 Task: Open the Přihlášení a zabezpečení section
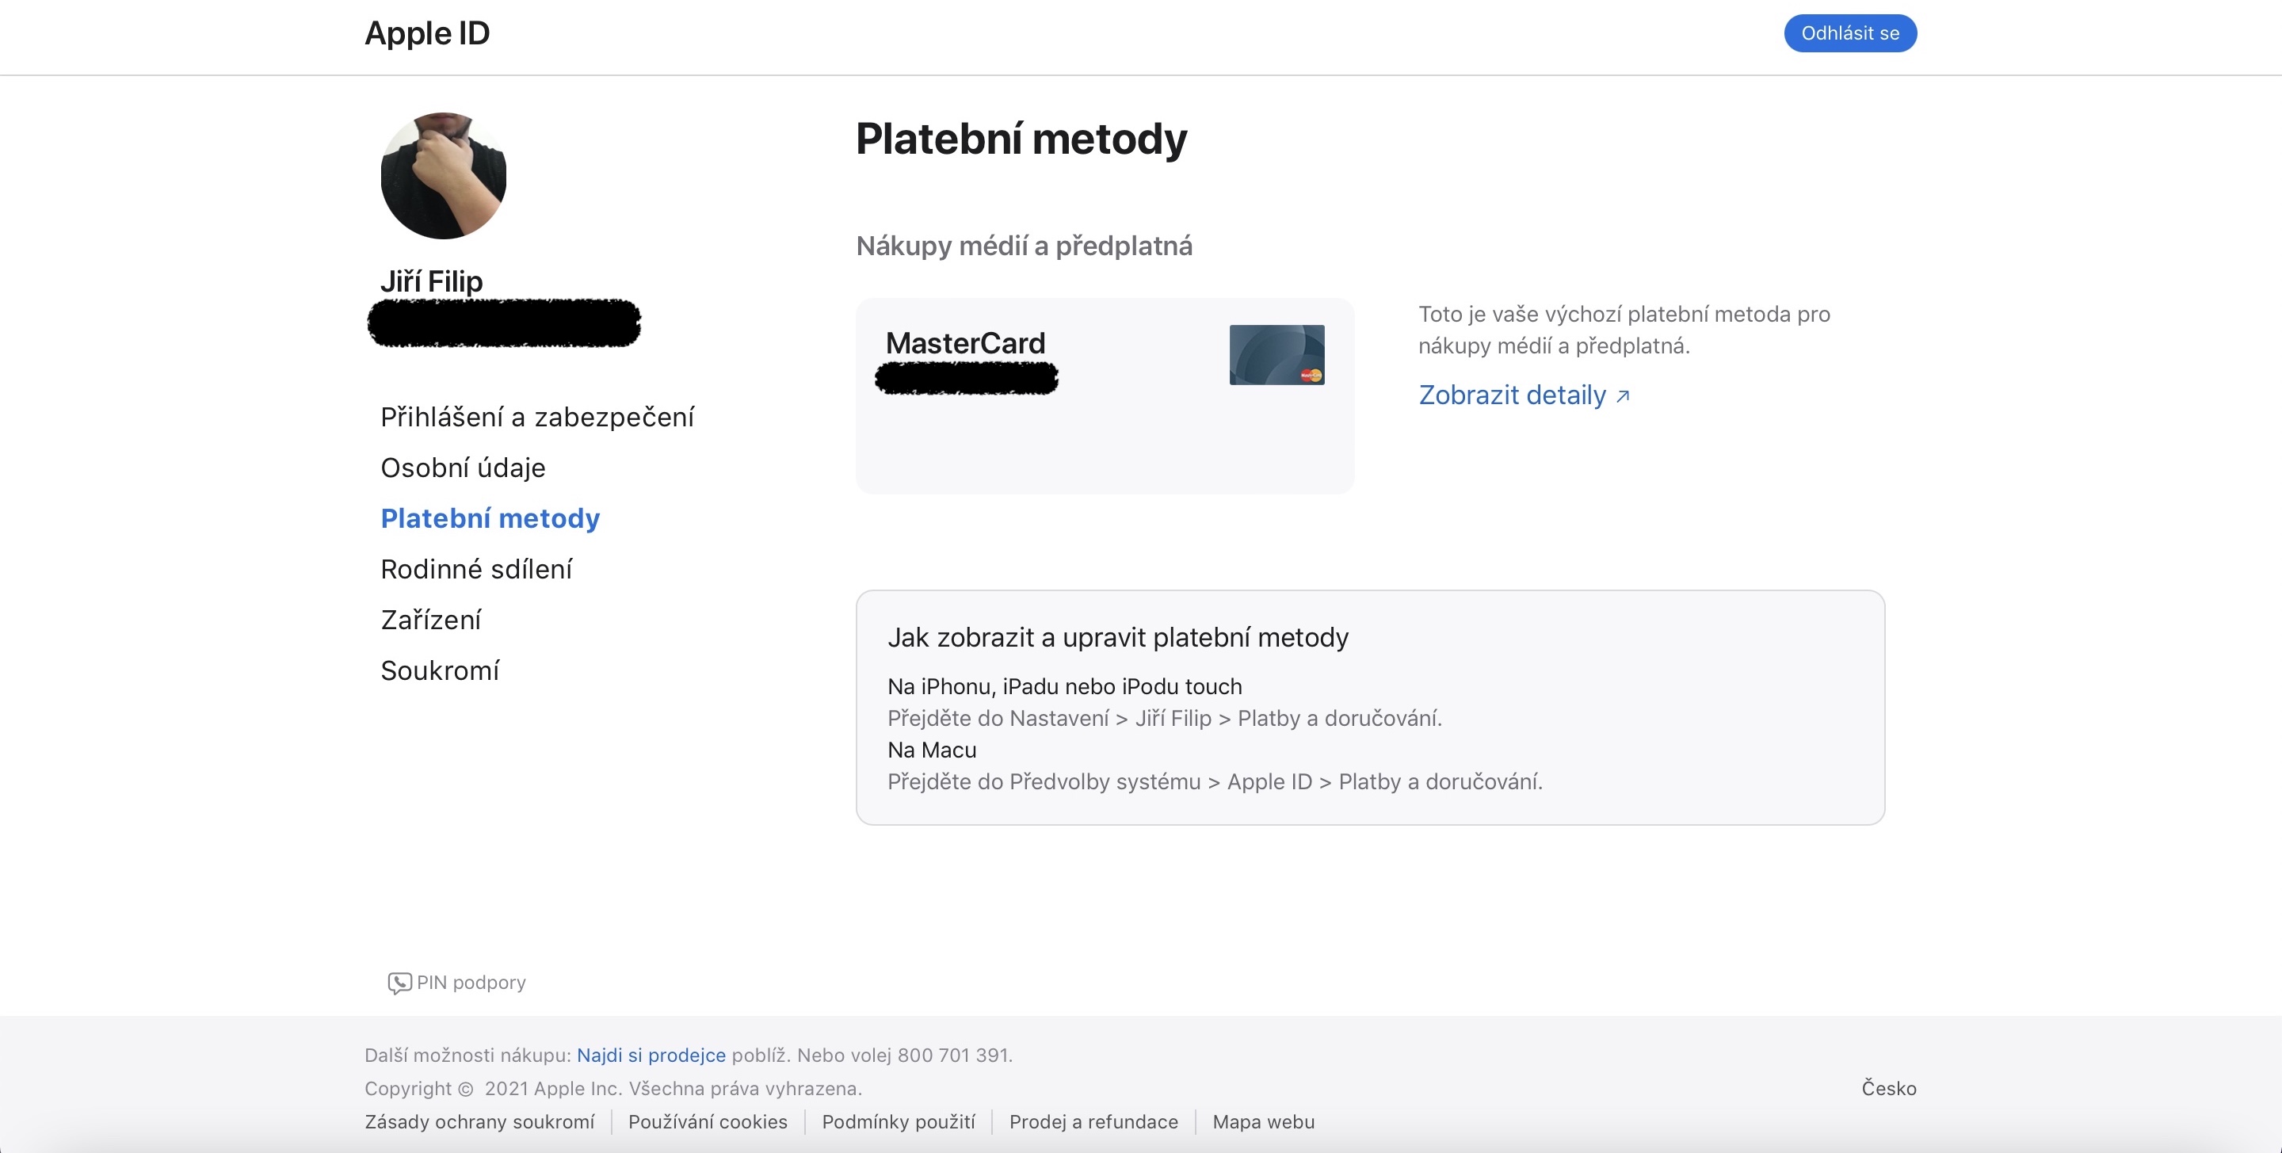(537, 417)
